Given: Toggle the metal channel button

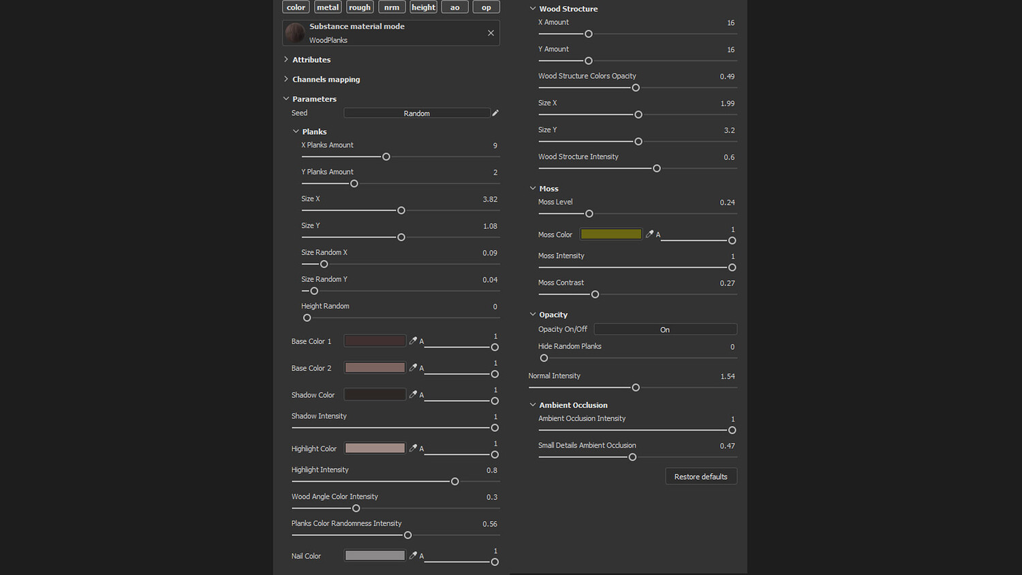Looking at the screenshot, I should pos(327,7).
